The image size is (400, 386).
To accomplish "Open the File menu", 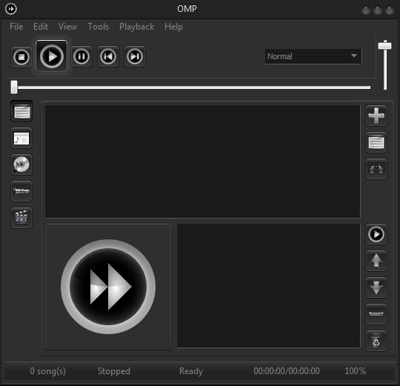I will tap(16, 27).
